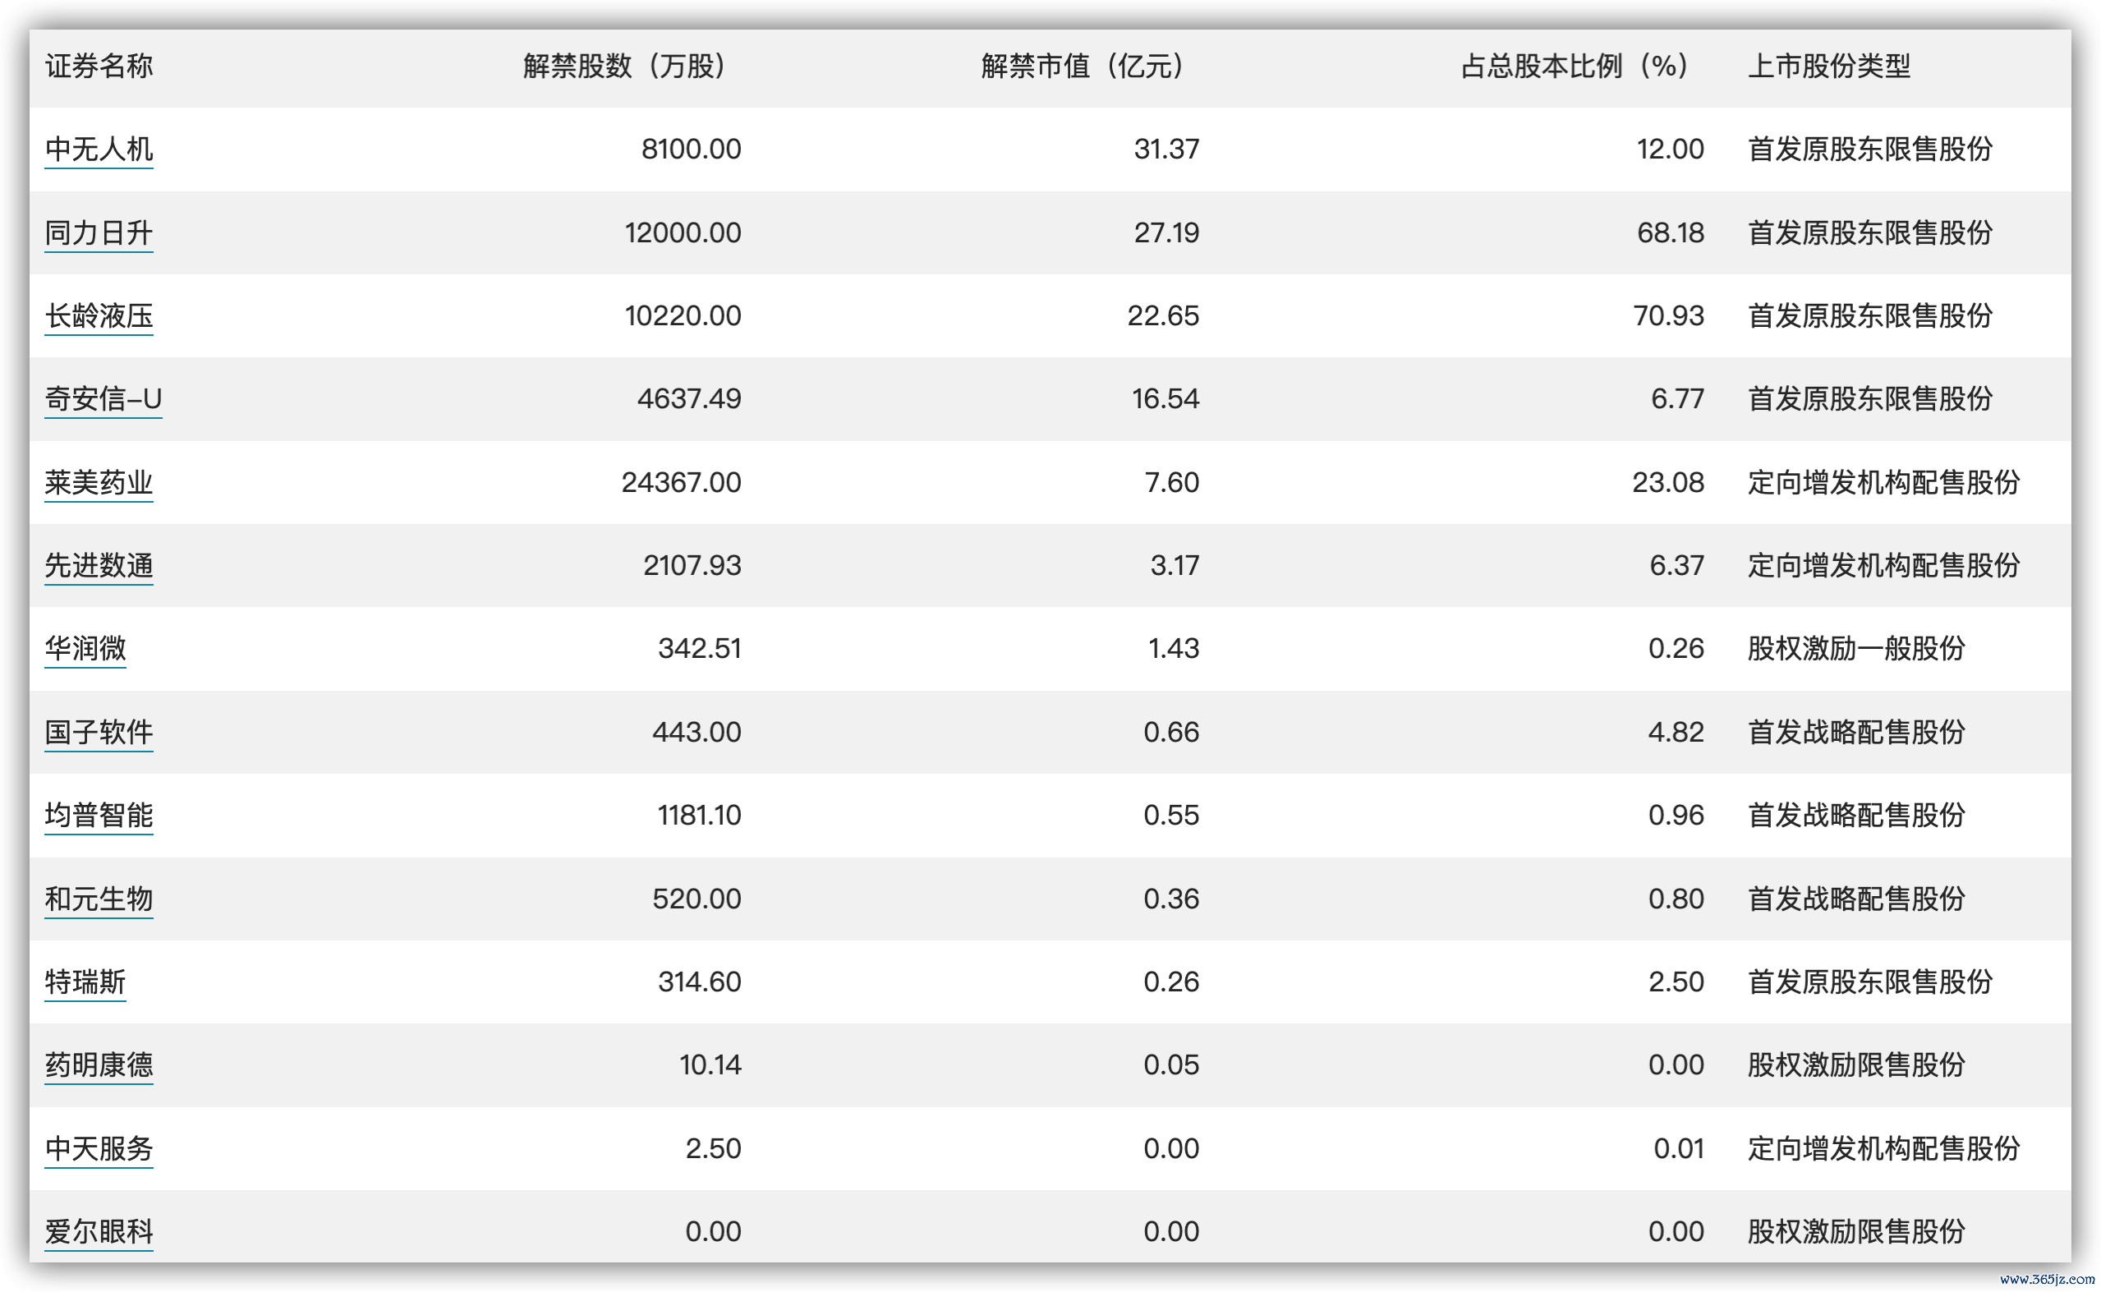The image size is (2101, 1292).
Task: Select the 0.05 market value cell
Action: point(1171,1064)
